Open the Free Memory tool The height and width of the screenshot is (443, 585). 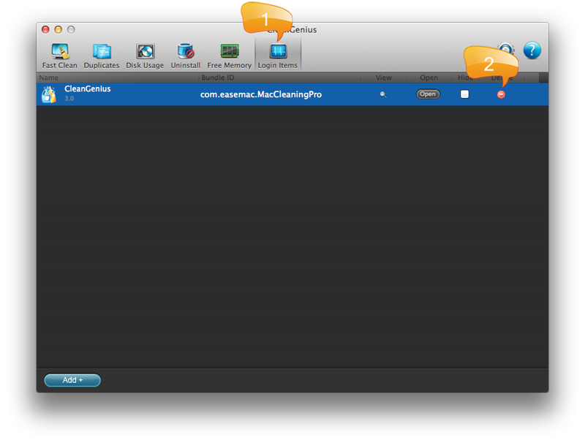click(229, 56)
